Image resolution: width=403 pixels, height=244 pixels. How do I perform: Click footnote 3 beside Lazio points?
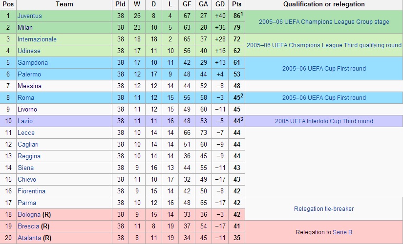point(242,119)
